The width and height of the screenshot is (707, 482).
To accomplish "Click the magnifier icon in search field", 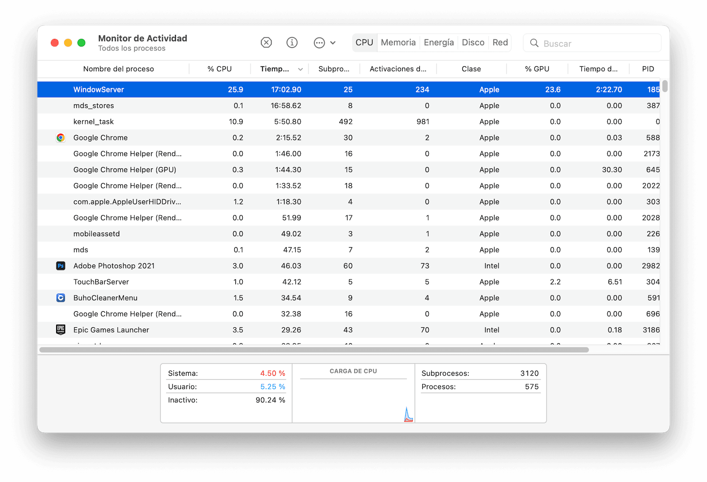I will click(x=534, y=43).
